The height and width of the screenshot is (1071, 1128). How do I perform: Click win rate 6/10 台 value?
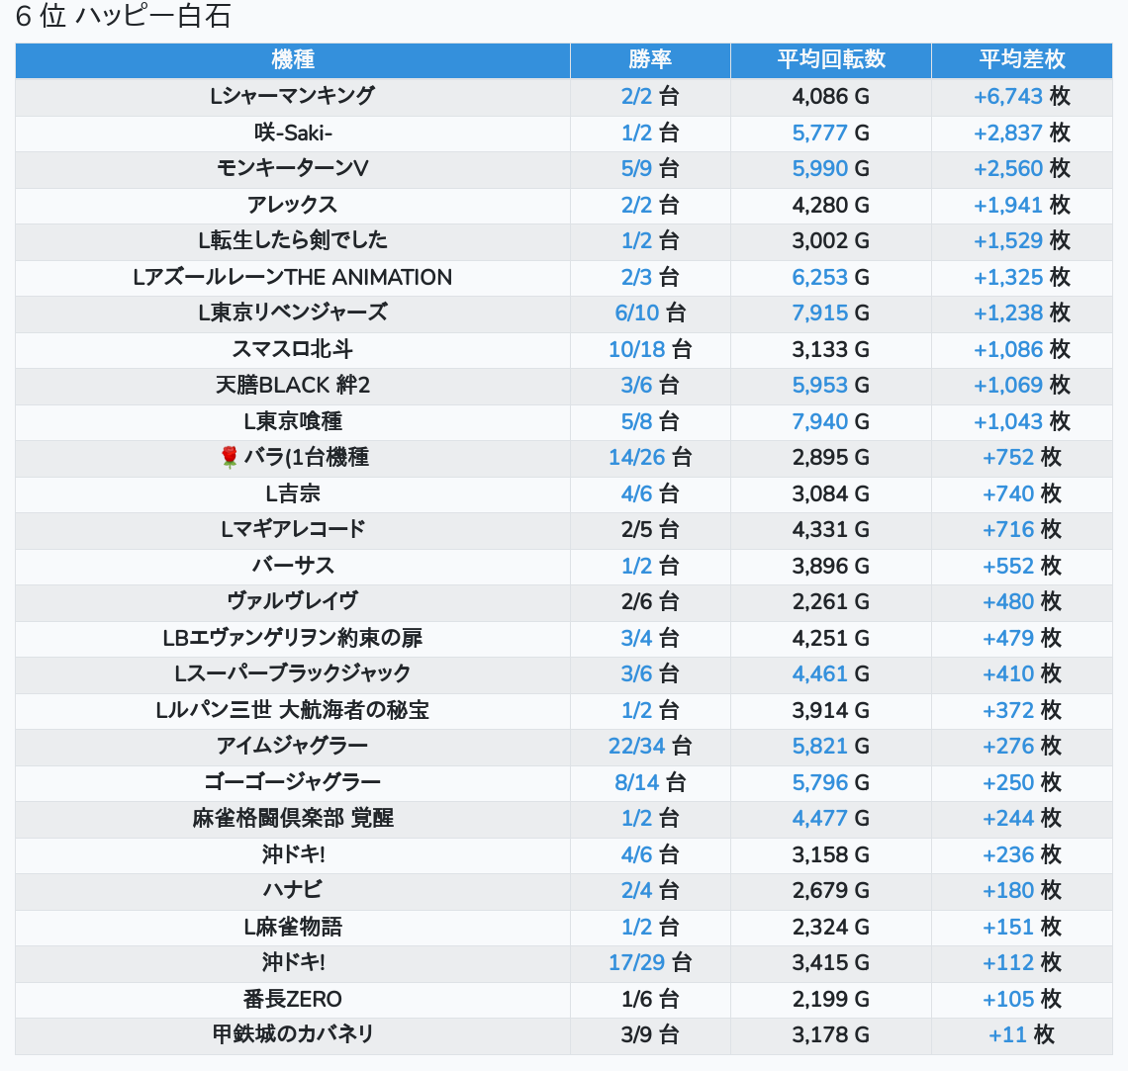[650, 312]
